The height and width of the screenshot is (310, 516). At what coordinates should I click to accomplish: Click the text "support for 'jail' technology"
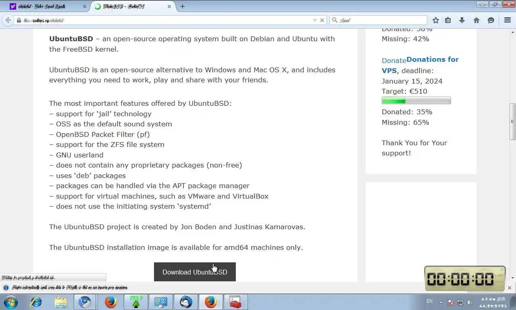click(104, 114)
